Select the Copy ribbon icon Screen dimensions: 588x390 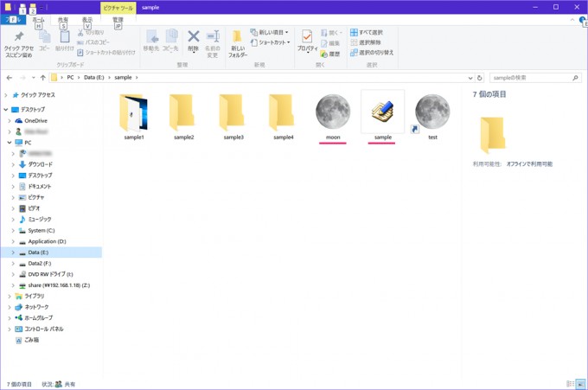[44, 41]
